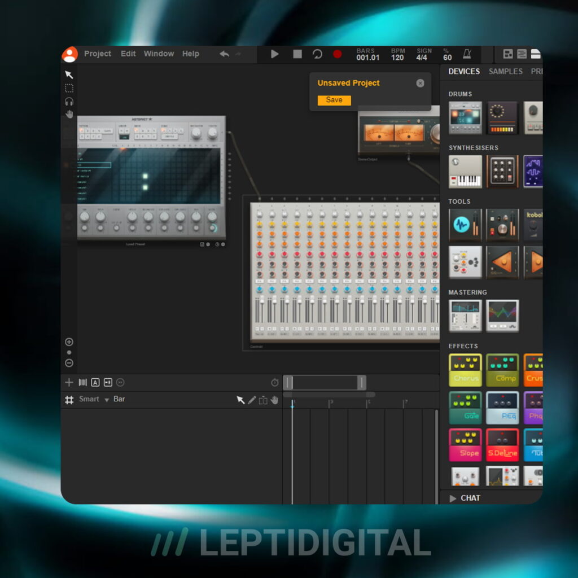Stop playback with the stop button

297,54
